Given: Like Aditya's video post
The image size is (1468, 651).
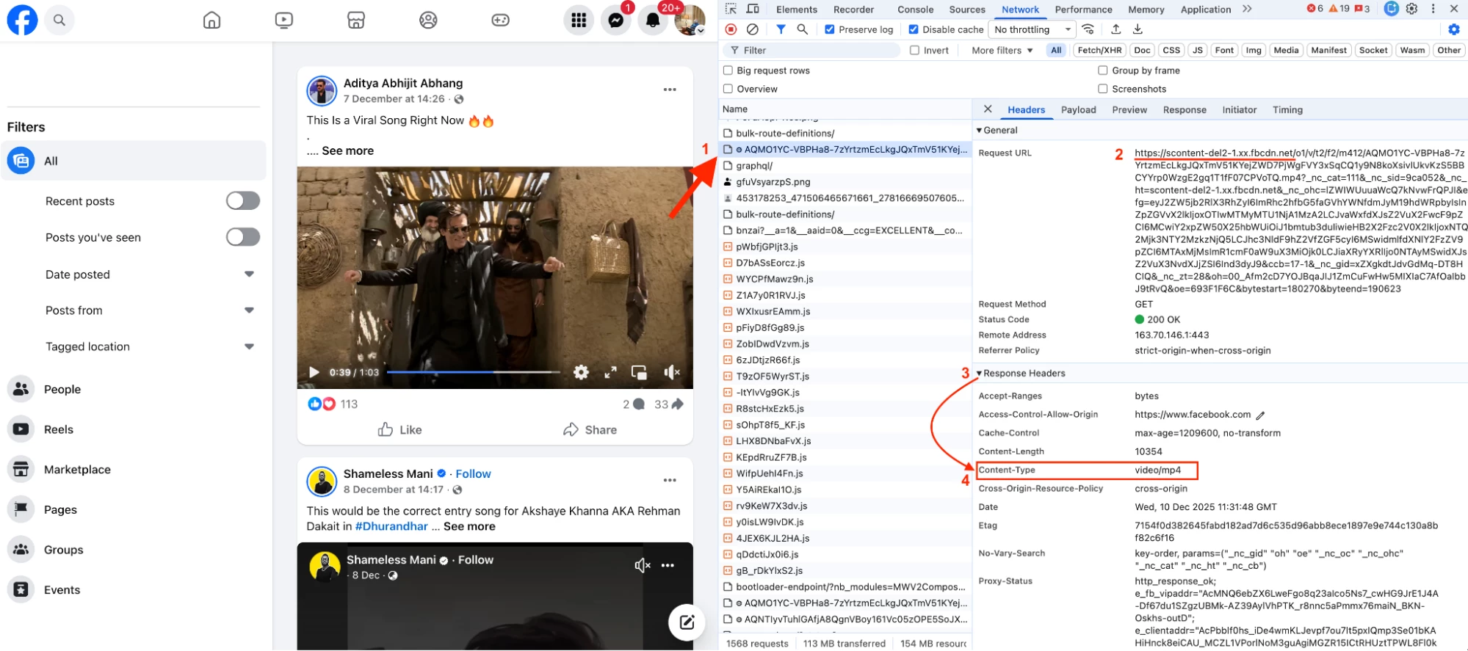Looking at the screenshot, I should 399,429.
